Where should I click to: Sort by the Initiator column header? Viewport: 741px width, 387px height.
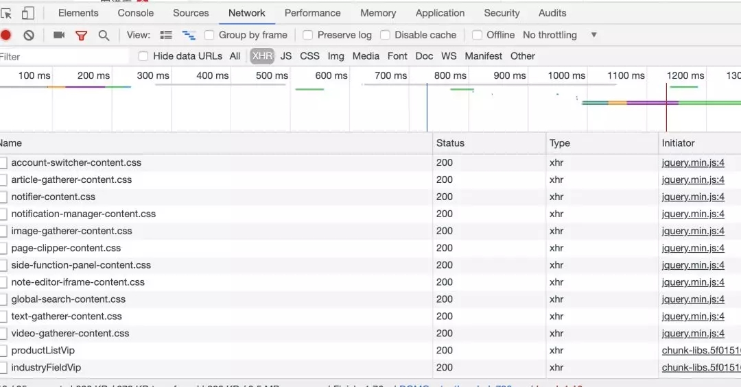pyautogui.click(x=700, y=143)
